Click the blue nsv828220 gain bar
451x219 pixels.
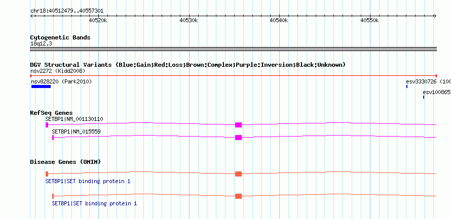point(41,86)
